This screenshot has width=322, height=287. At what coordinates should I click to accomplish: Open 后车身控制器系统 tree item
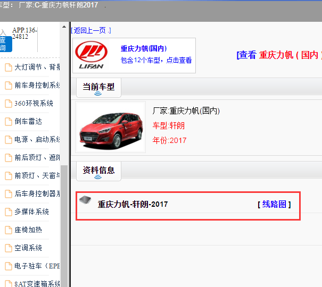[37, 193]
